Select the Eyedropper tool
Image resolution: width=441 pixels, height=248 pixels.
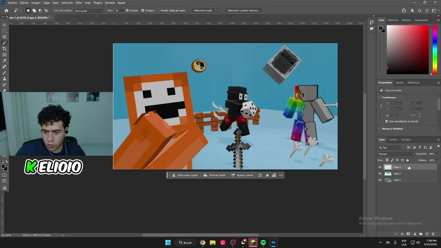pos(4,61)
